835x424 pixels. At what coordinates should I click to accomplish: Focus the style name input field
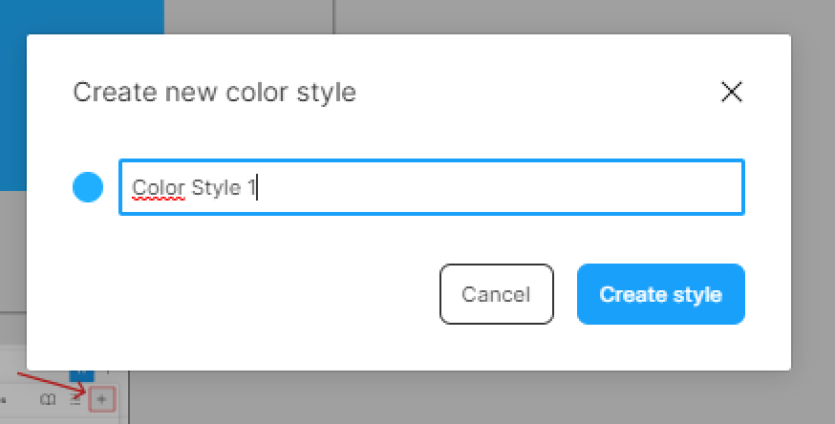[x=430, y=187]
